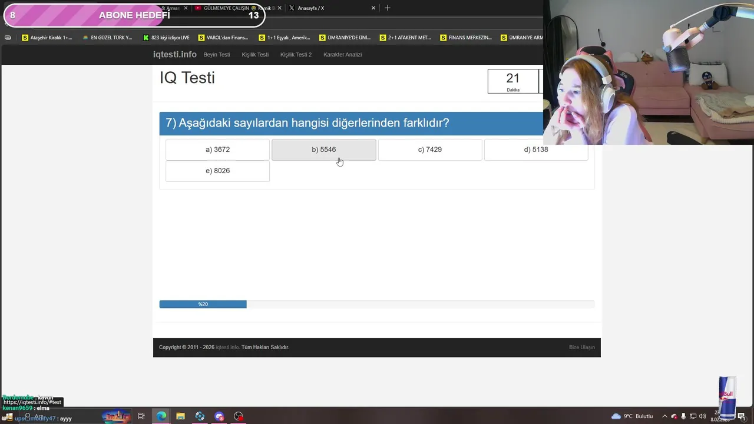The image size is (754, 424).
Task: Click the city skyline search highlight icon
Action: [116, 416]
